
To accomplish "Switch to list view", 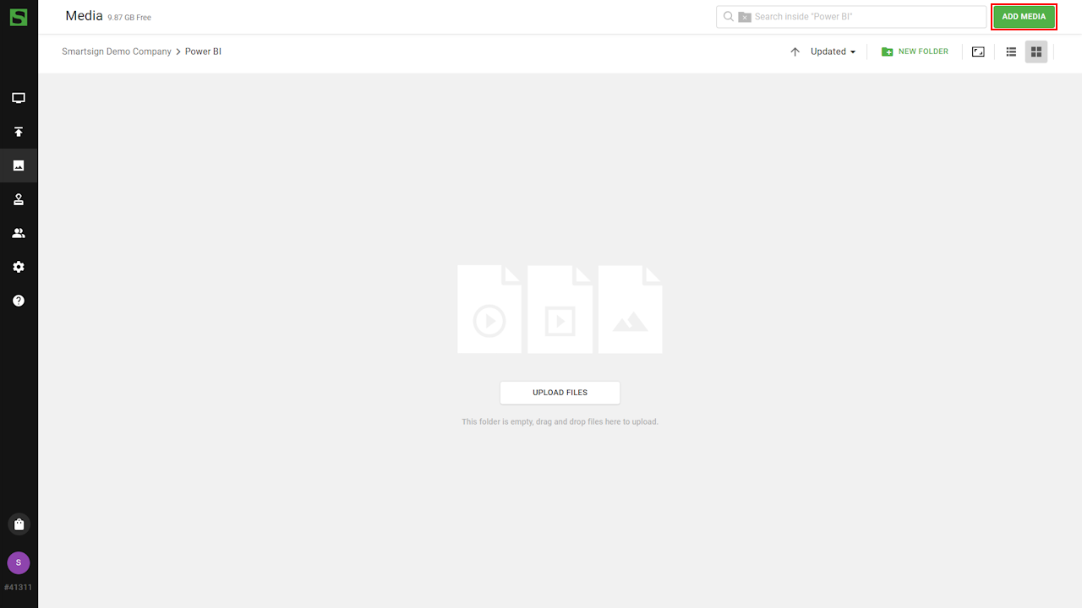I will pos(1011,52).
